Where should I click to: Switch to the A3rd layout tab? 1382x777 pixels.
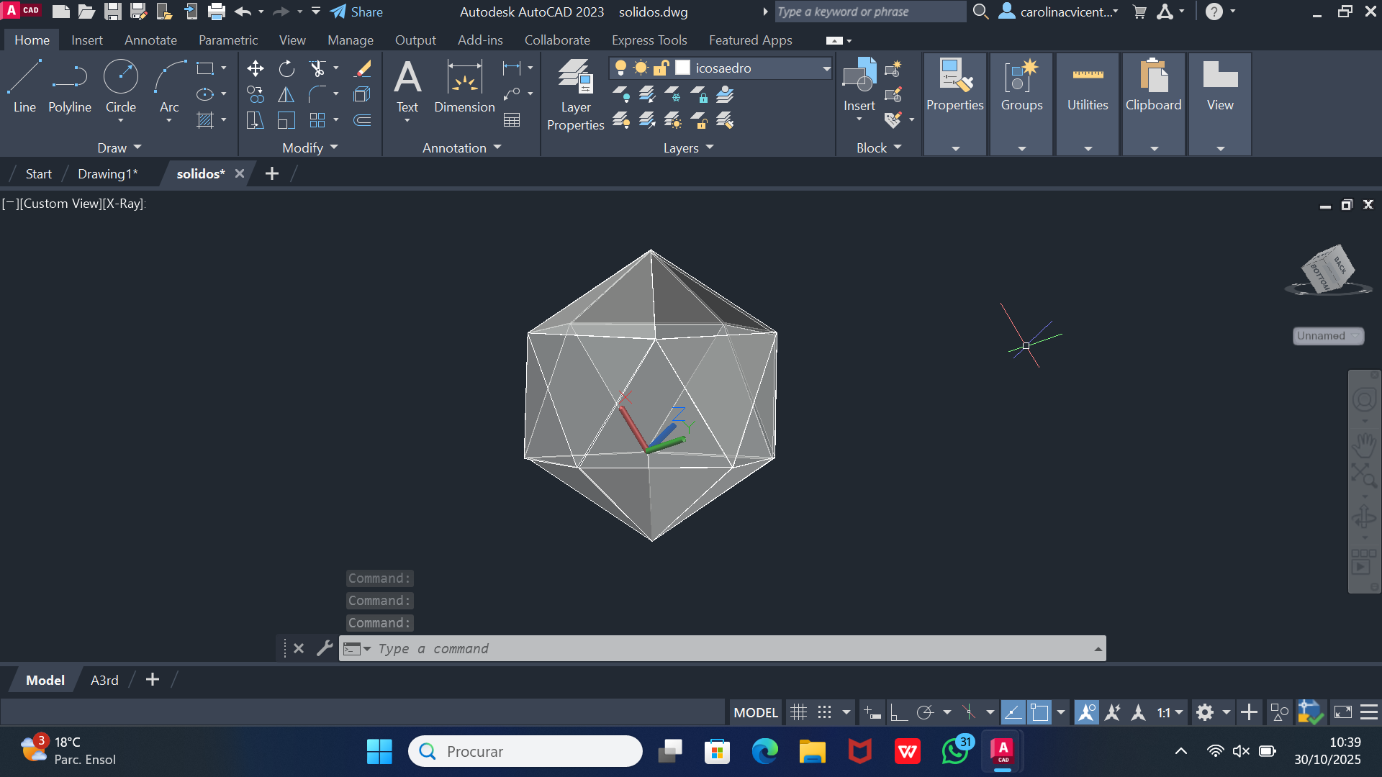click(x=104, y=680)
